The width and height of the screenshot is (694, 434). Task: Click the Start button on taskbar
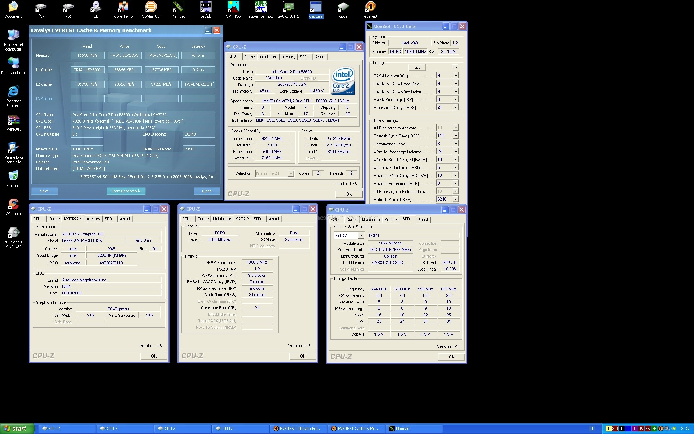click(17, 429)
